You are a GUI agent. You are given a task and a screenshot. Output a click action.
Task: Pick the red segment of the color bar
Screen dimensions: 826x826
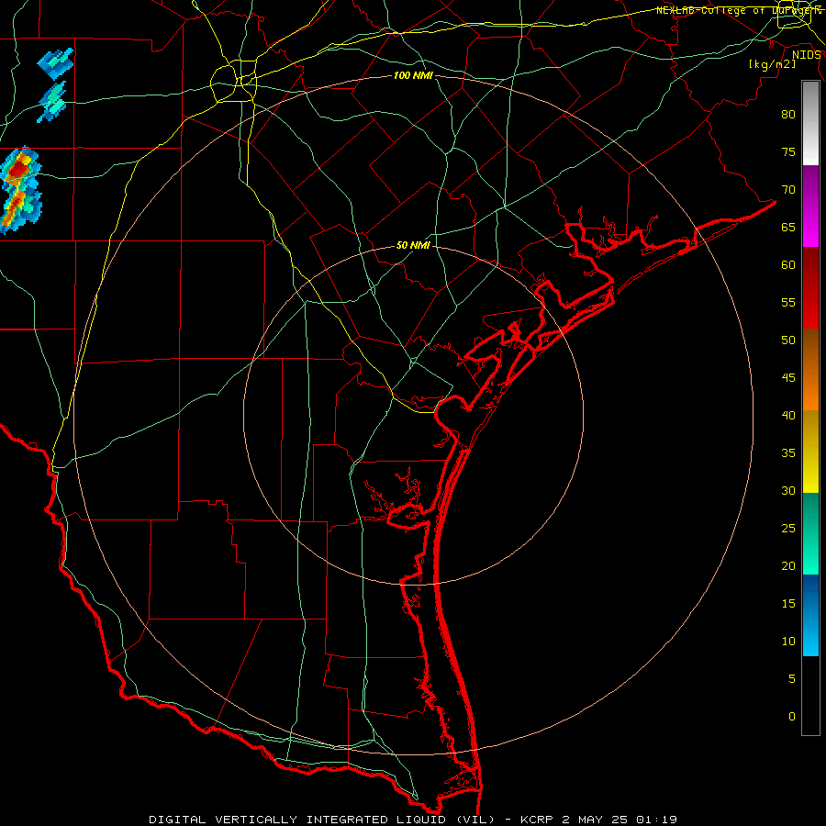click(810, 287)
